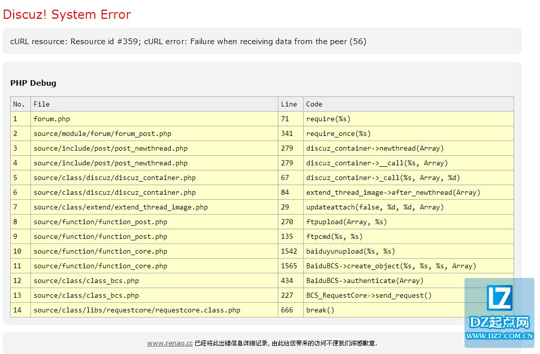Click line number 71
Screen dimensions: 540x354
coord(285,119)
